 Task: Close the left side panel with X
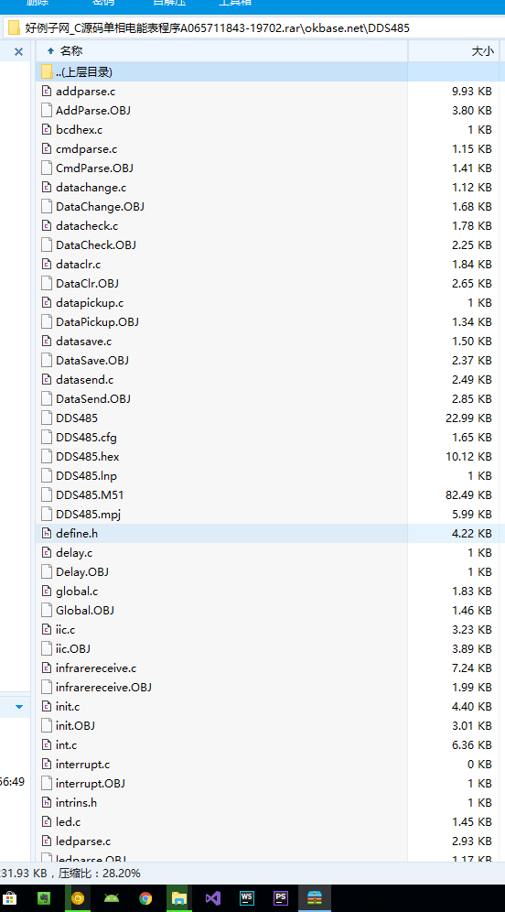pyautogui.click(x=18, y=52)
